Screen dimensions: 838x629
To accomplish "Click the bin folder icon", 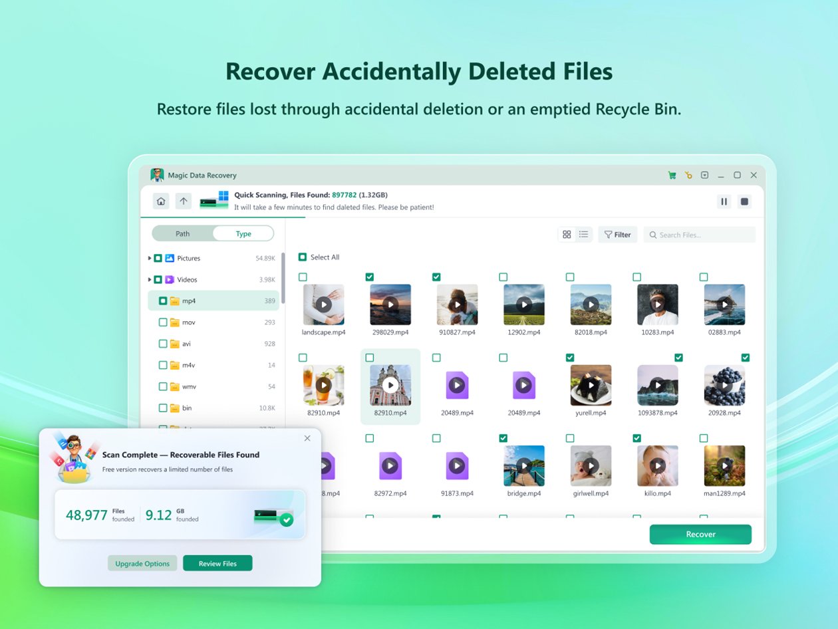I will (x=175, y=408).
